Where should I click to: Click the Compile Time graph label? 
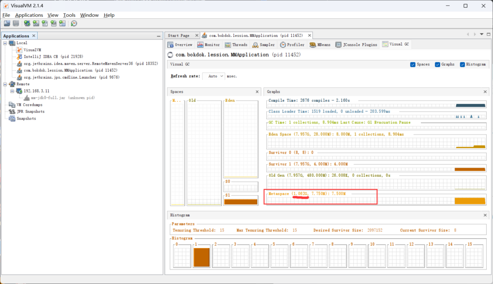(309, 100)
